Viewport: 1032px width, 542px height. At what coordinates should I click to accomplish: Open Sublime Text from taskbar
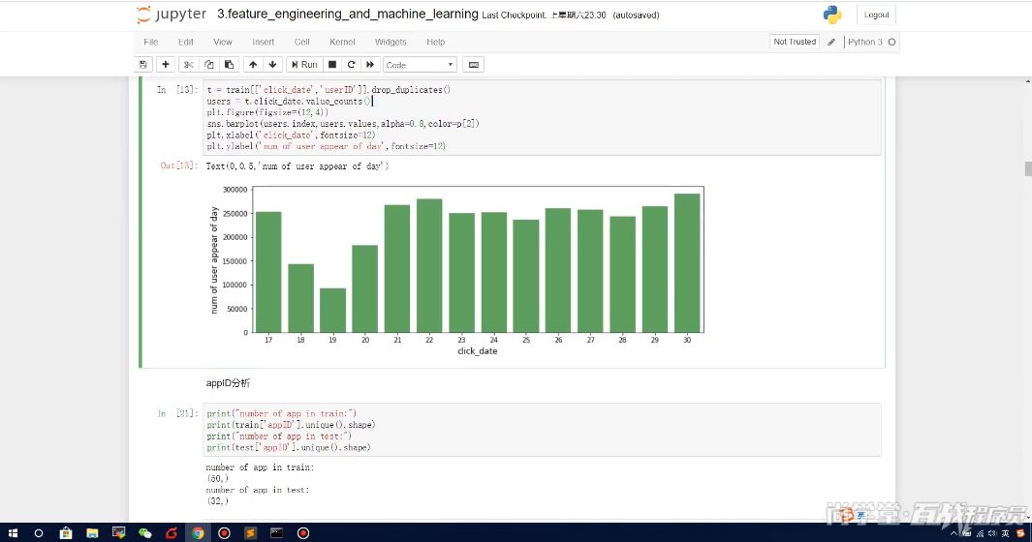[x=250, y=532]
